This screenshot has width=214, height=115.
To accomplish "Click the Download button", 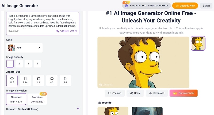I will pos(157,93).
